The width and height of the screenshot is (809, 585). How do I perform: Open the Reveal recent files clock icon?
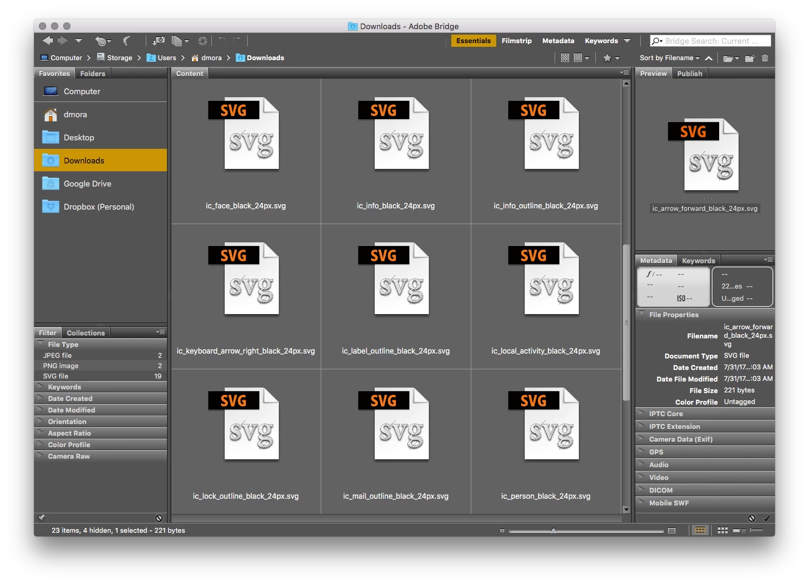[x=101, y=41]
